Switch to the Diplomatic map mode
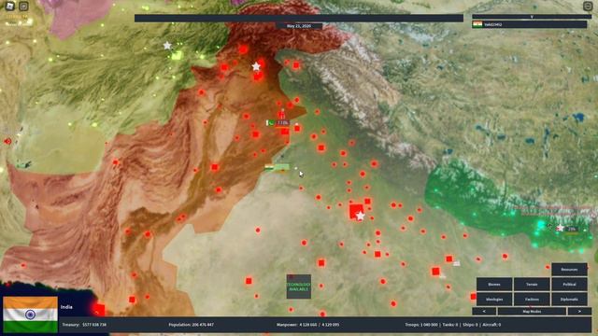This screenshot has height=336, width=598. [569, 299]
